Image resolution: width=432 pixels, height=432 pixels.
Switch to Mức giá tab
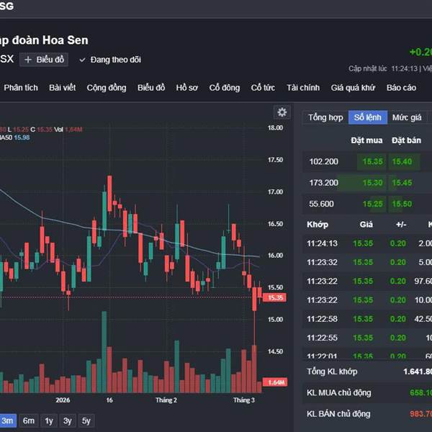tap(407, 117)
